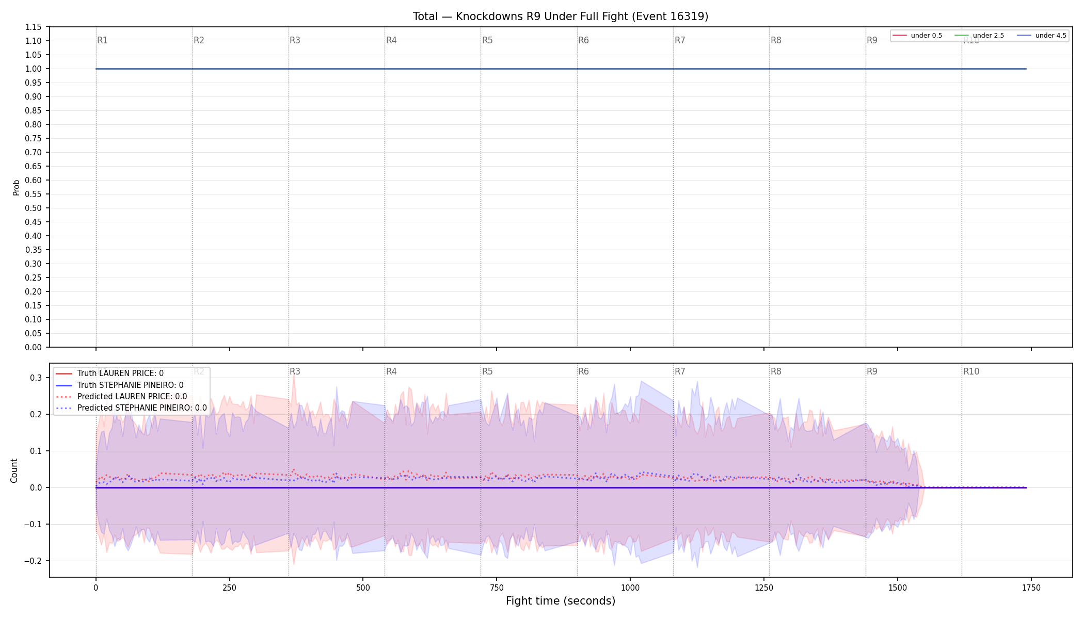Click the R3 label in bottom chart
Screen dimensions: 1084x619
point(295,371)
